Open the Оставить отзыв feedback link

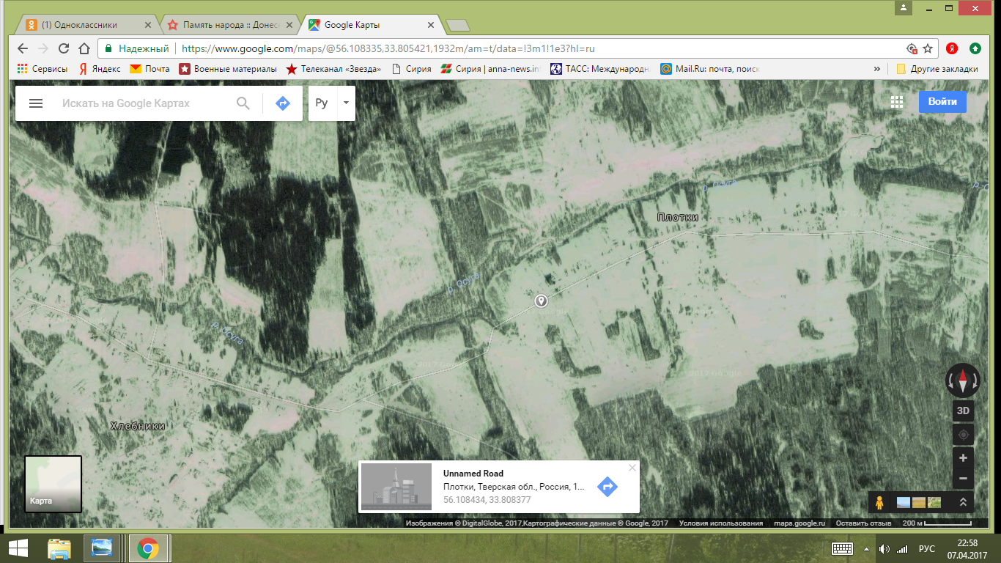[864, 523]
